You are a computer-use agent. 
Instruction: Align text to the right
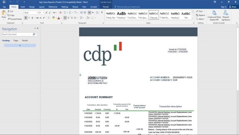pos(72,18)
